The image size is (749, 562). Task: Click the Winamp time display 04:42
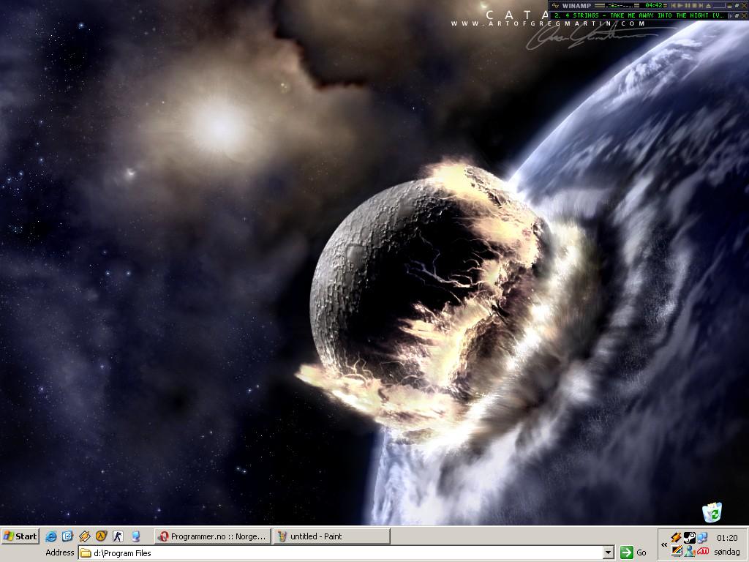[x=653, y=5]
